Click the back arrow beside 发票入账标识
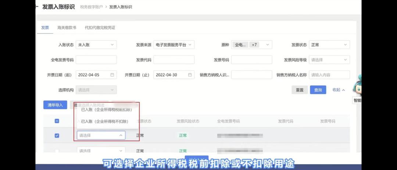The width and height of the screenshot is (397, 170). pyautogui.click(x=37, y=7)
